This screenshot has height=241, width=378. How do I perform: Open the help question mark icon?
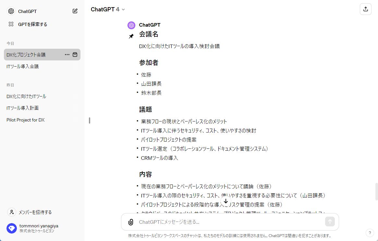370,233
